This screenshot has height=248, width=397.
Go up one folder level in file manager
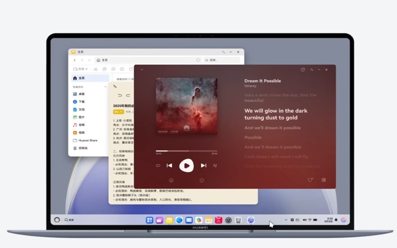click(x=89, y=60)
